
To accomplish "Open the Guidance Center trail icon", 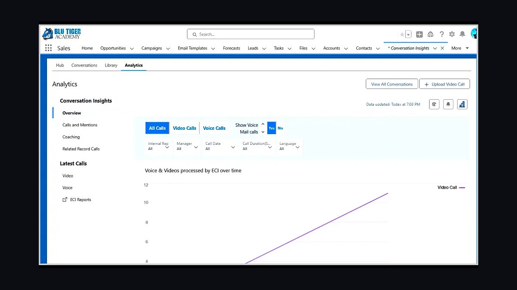I will coord(430,34).
